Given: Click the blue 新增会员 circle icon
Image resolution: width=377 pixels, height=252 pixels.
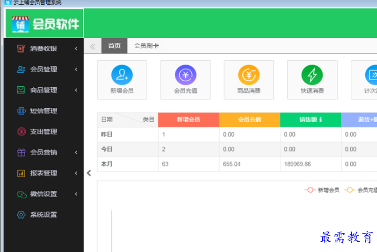Looking at the screenshot, I should coord(122,75).
